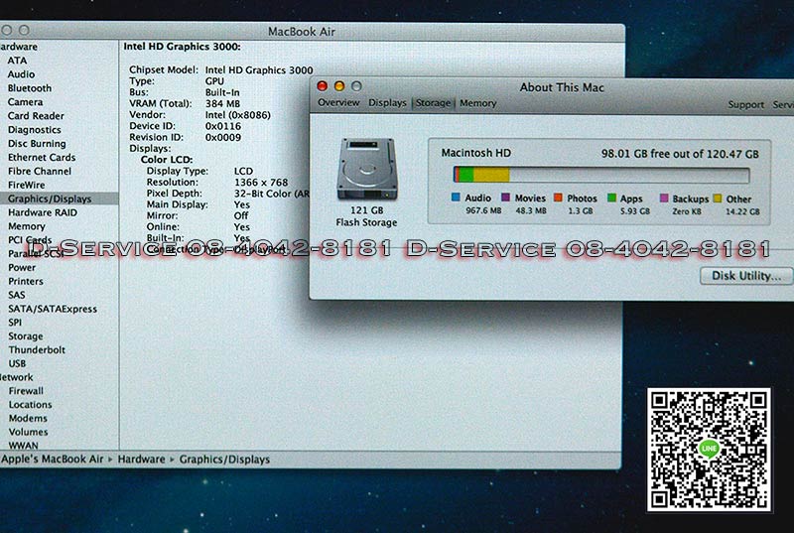Open Disk Utility button
This screenshot has width=794, height=533.
point(747,276)
